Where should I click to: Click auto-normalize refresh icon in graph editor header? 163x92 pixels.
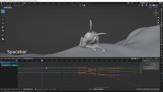tap(32, 59)
